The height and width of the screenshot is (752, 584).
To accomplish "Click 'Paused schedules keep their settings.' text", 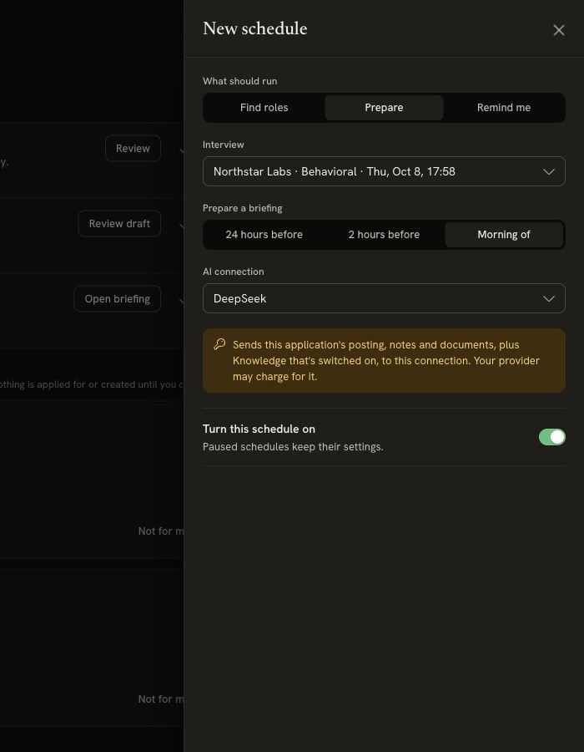I will tap(293, 447).
